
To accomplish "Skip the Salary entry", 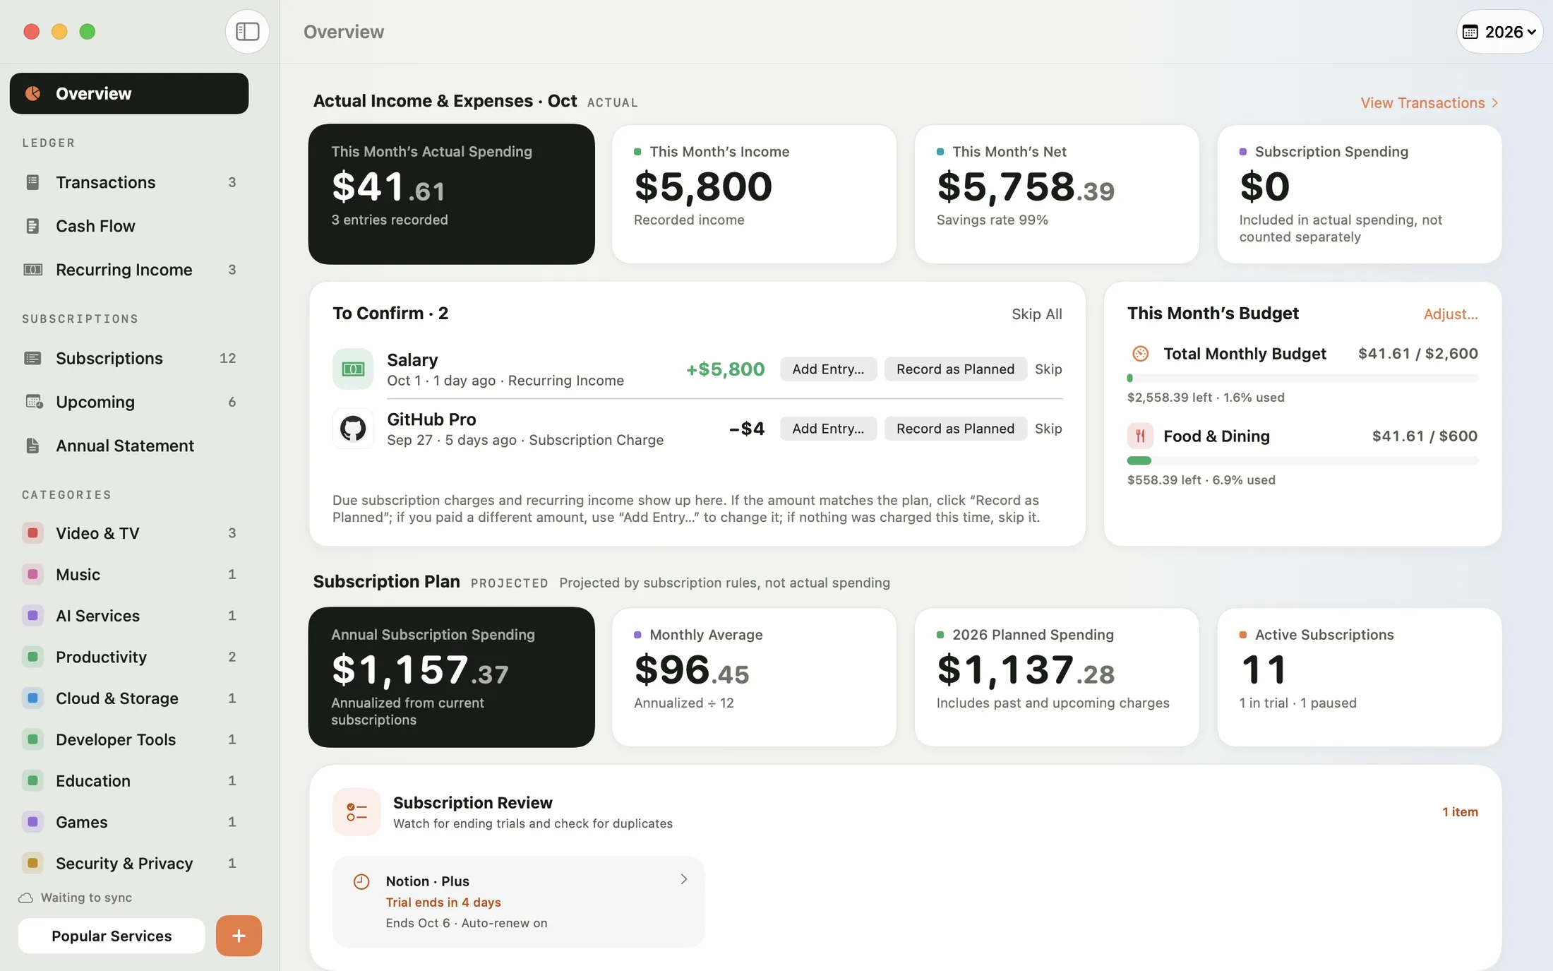I will pos(1048,369).
